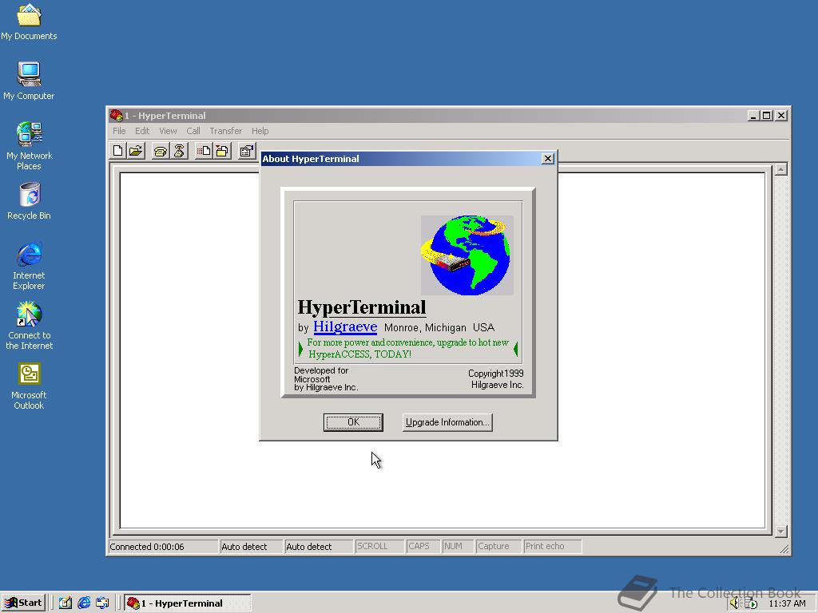Image resolution: width=818 pixels, height=613 pixels.
Task: Click the Send file toolbar icon
Action: point(204,151)
